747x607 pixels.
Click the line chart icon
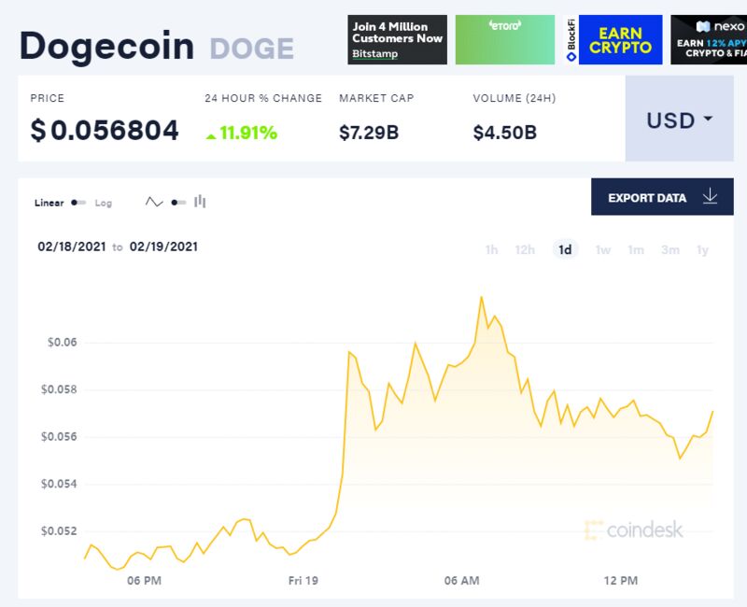[154, 202]
